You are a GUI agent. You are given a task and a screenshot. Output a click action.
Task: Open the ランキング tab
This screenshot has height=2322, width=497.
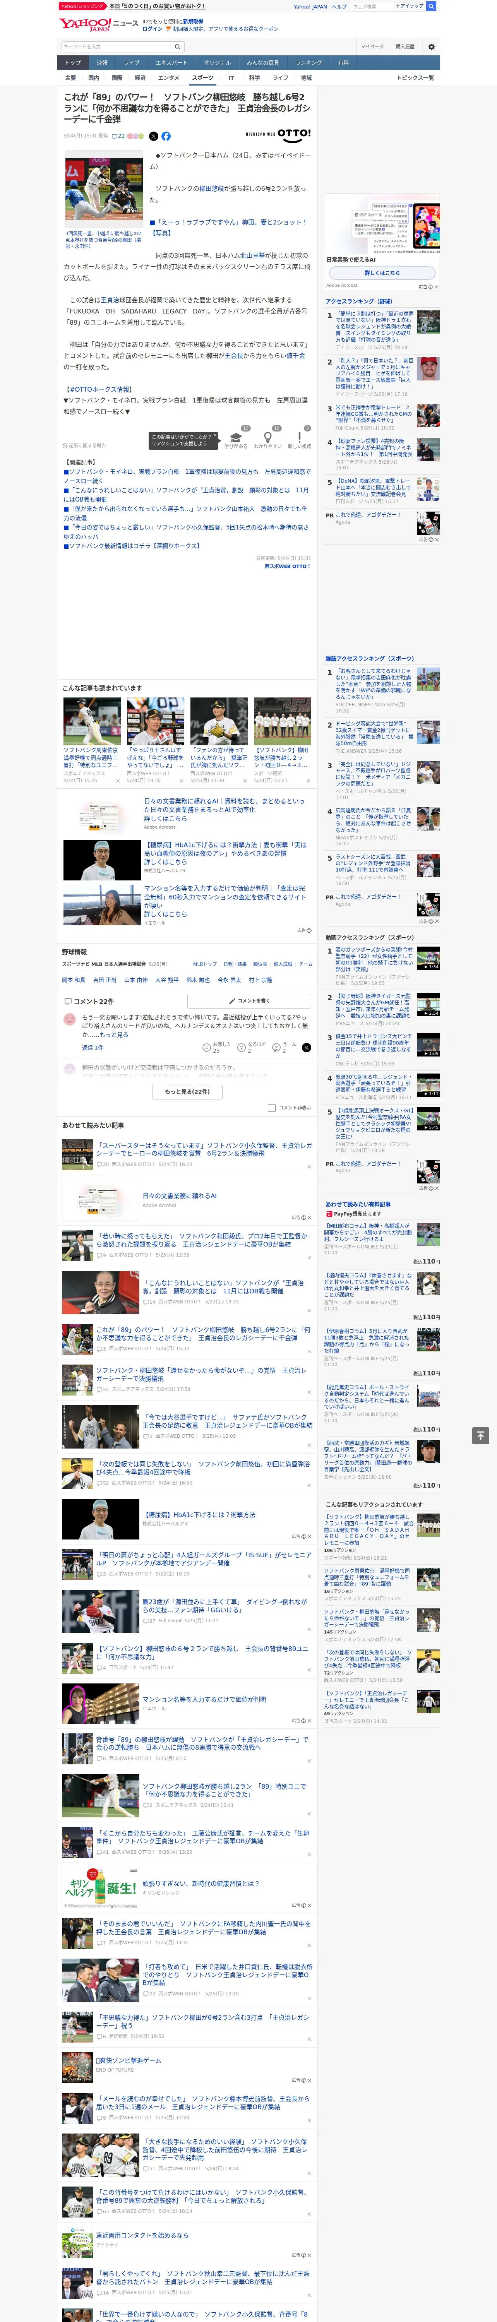(308, 63)
